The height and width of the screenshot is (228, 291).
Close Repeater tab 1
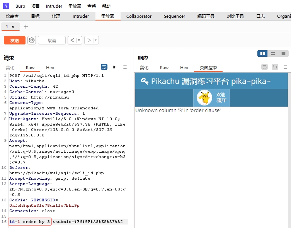tap(13, 27)
